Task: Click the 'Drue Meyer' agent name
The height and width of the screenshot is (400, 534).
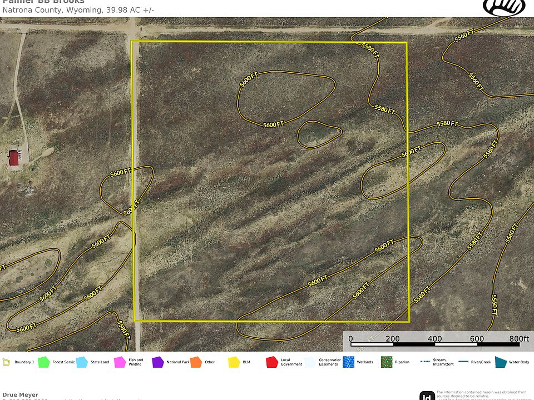Action: (x=20, y=394)
